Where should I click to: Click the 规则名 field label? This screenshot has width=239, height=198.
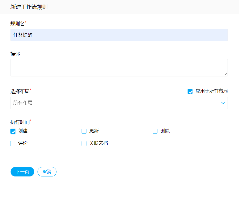coord(17,24)
